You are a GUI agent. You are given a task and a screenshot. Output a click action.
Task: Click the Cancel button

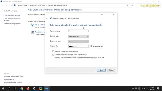[111, 70]
